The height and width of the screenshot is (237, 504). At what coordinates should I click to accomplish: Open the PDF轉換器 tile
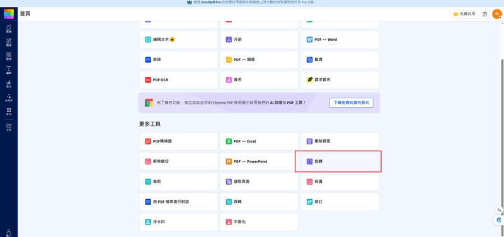coord(178,141)
